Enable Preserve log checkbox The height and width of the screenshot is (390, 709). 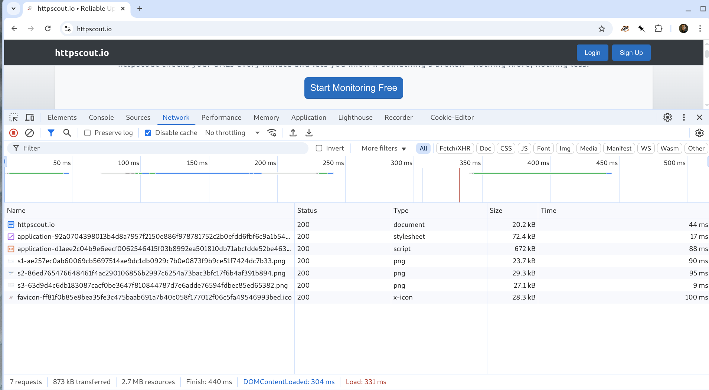tap(88, 133)
